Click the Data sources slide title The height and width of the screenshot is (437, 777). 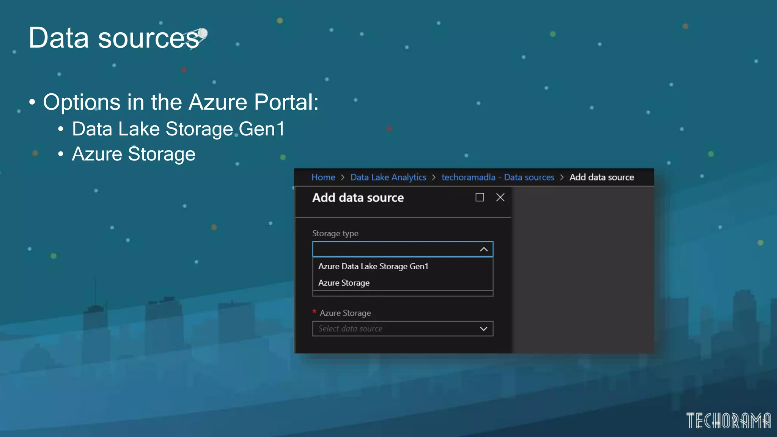click(114, 38)
